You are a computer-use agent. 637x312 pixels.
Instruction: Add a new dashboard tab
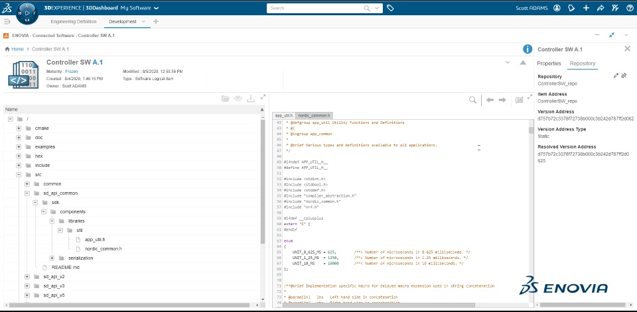tap(155, 21)
